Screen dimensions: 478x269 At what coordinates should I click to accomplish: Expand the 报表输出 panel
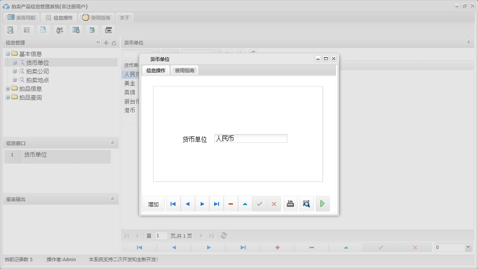tap(112, 198)
